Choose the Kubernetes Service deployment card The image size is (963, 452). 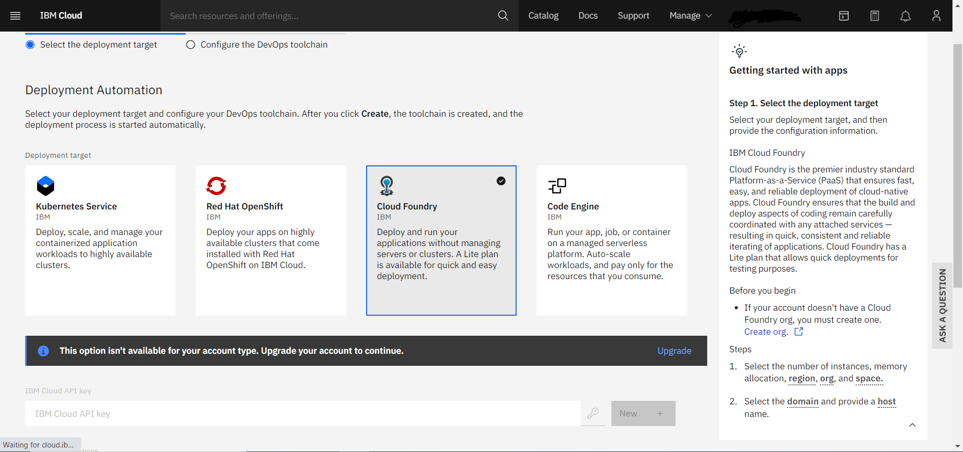click(x=100, y=241)
